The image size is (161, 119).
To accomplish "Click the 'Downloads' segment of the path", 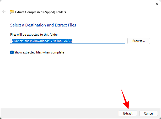I will tap(42, 41).
